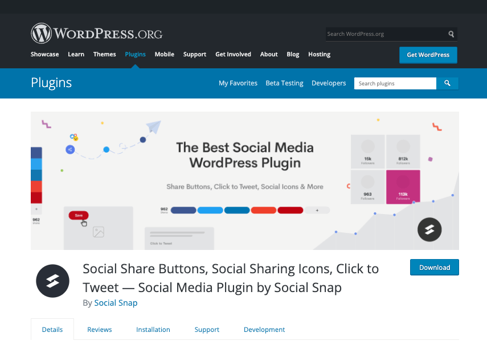Open the Showcase menu item
This screenshot has height=349, width=487.
(x=45, y=54)
